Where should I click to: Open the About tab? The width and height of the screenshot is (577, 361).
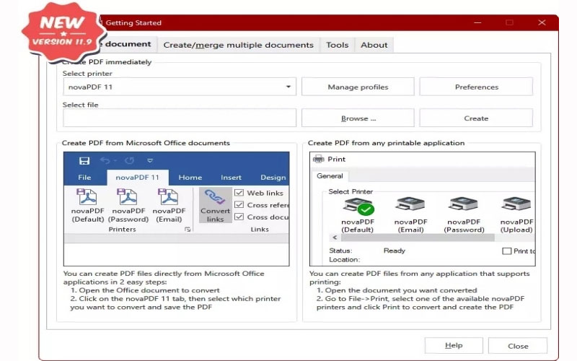pos(374,45)
